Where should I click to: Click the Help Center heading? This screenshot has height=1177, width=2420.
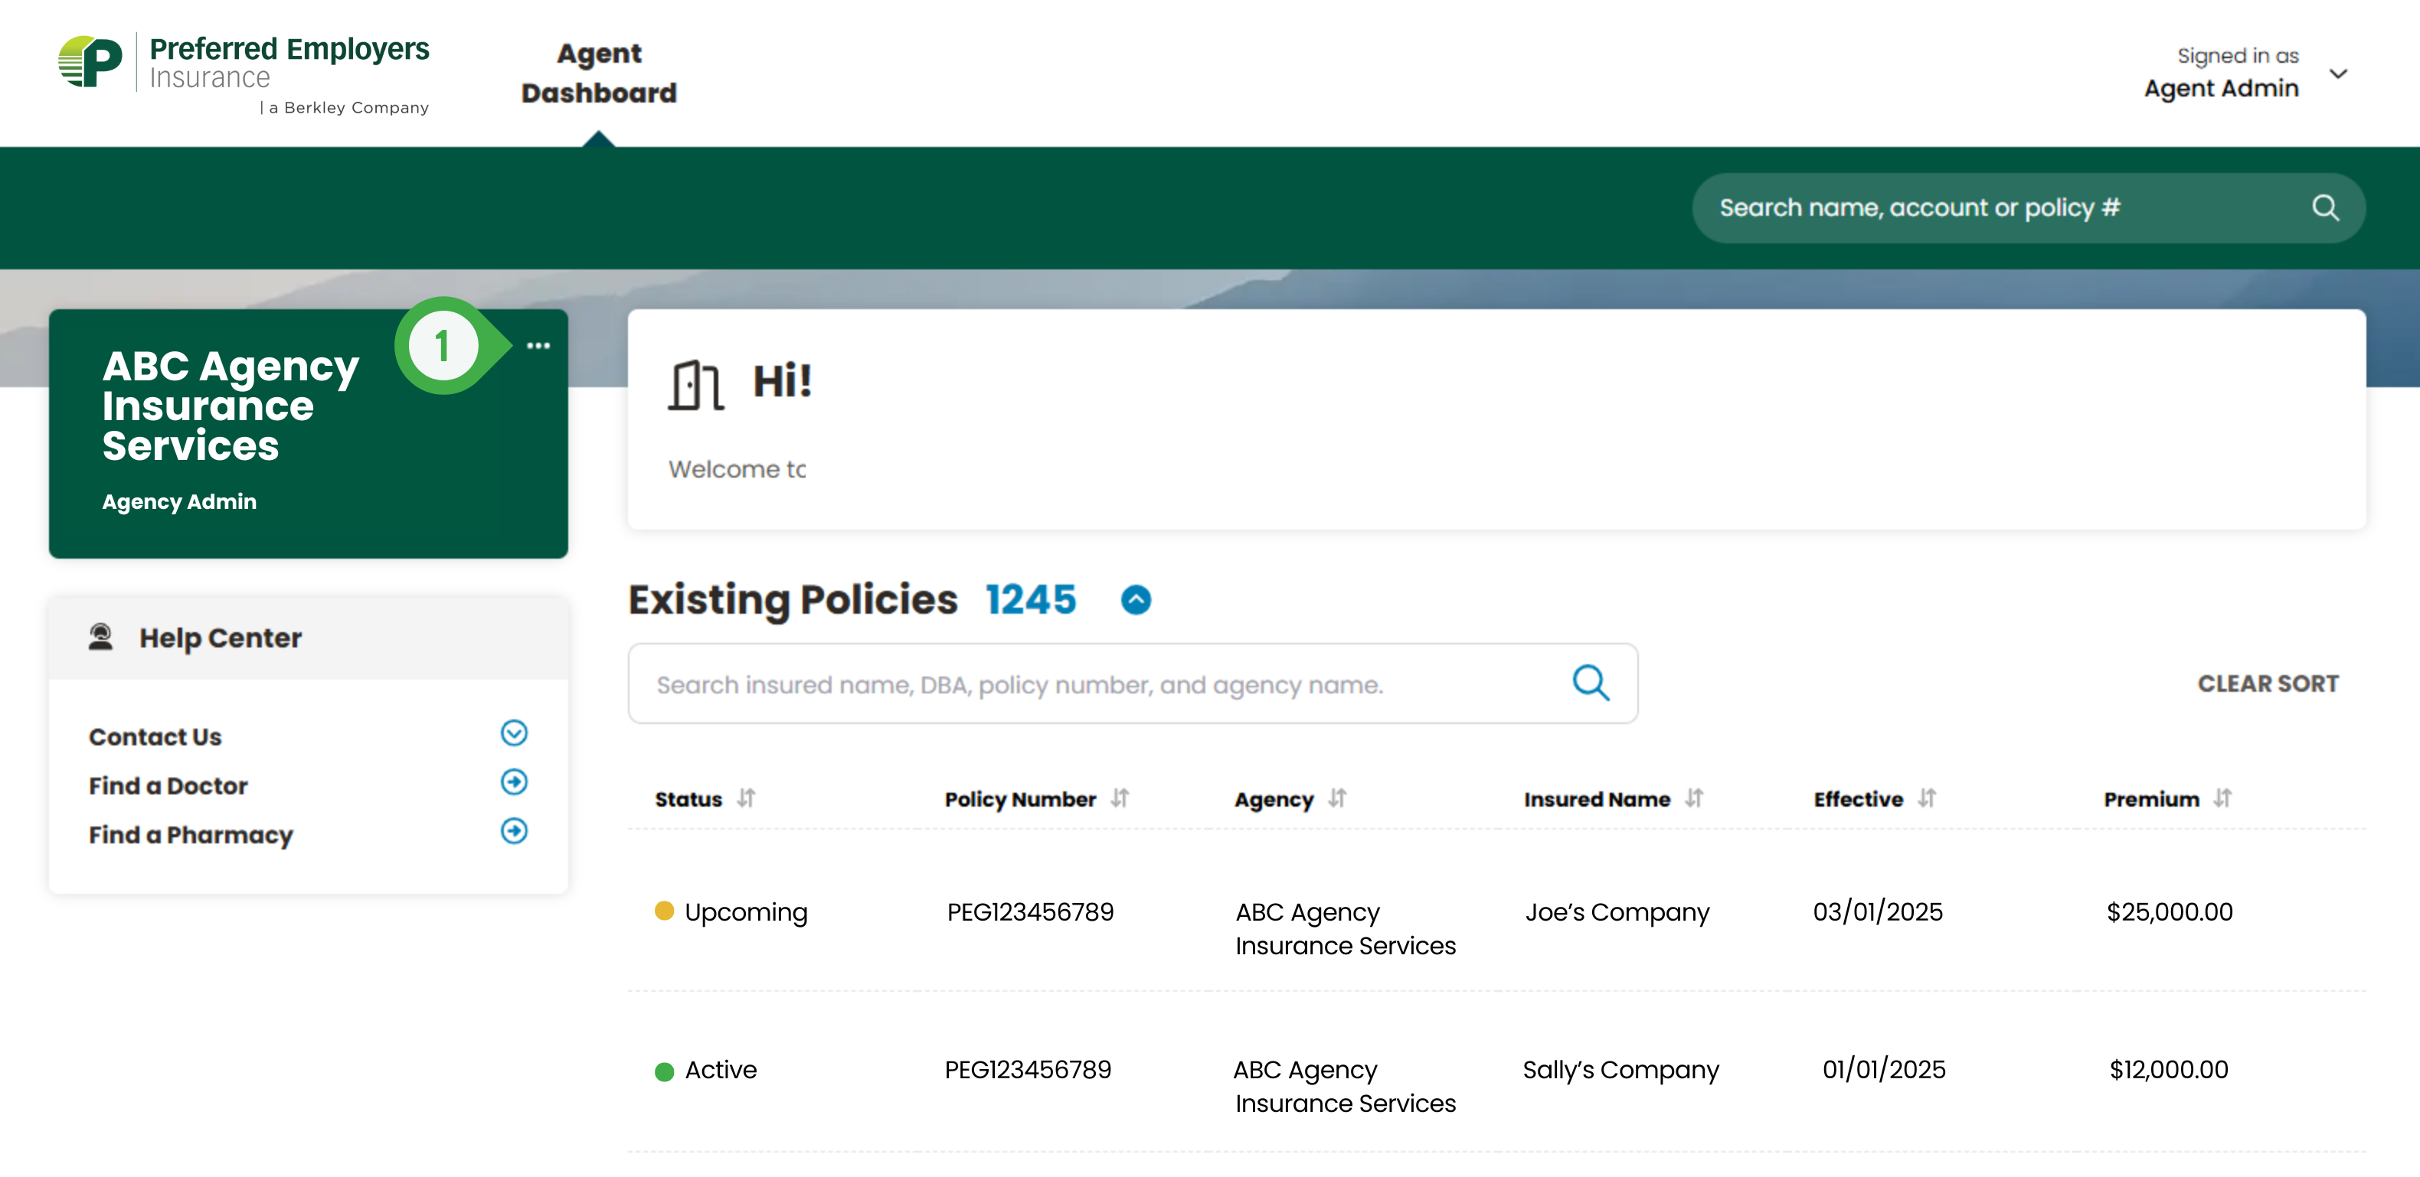(221, 638)
